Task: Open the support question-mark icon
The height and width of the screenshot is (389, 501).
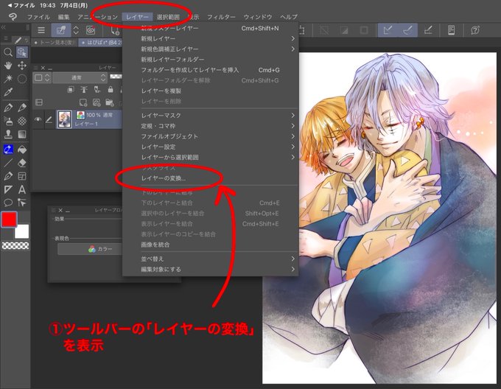Action: [x=475, y=30]
